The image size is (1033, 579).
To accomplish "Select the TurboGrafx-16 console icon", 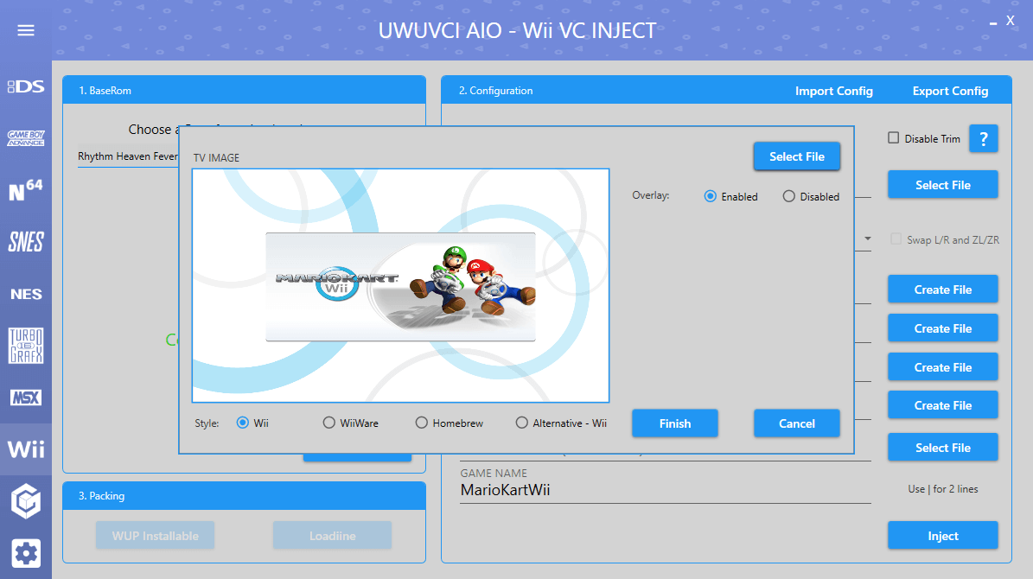I will pyautogui.click(x=26, y=345).
